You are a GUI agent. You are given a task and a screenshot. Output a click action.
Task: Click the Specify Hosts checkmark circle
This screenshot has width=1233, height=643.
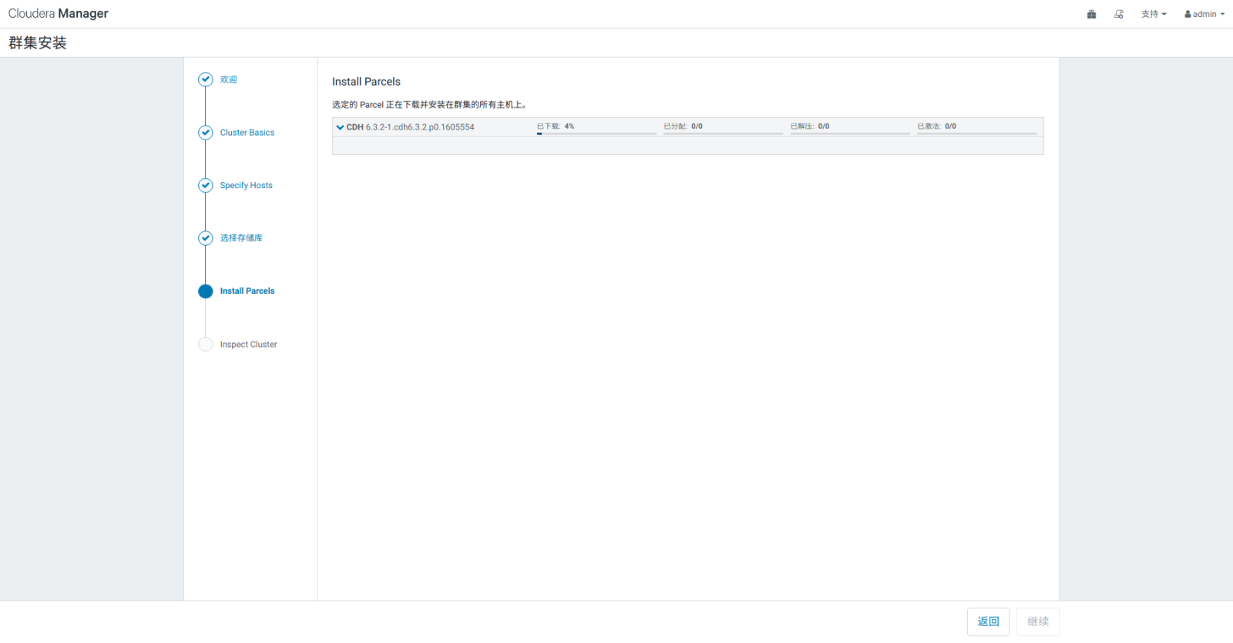pyautogui.click(x=206, y=185)
